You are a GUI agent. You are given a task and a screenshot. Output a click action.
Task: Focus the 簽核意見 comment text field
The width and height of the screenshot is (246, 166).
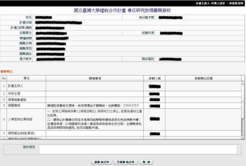pyautogui.click(x=138, y=149)
